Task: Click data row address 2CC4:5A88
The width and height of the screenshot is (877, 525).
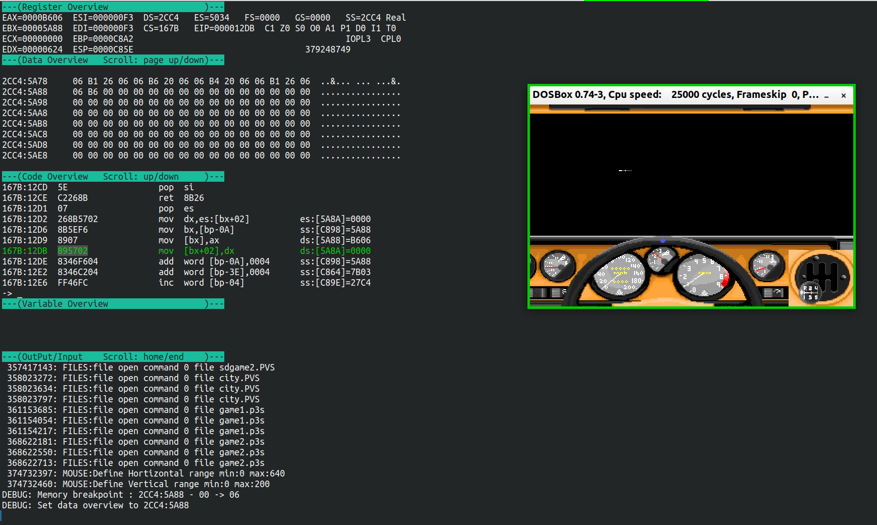Action: pyautogui.click(x=25, y=92)
